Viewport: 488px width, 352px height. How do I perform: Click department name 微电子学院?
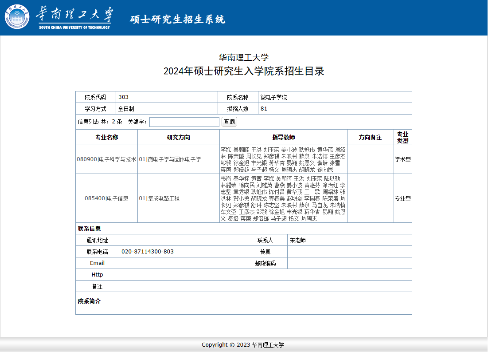click(273, 97)
